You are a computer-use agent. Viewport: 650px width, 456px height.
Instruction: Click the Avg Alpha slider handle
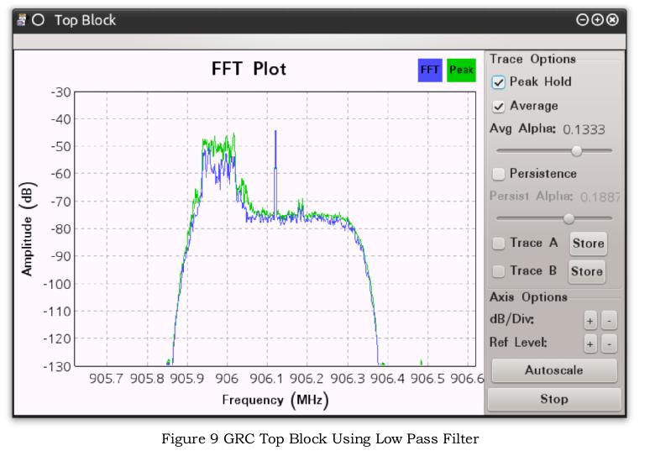pyautogui.click(x=577, y=150)
